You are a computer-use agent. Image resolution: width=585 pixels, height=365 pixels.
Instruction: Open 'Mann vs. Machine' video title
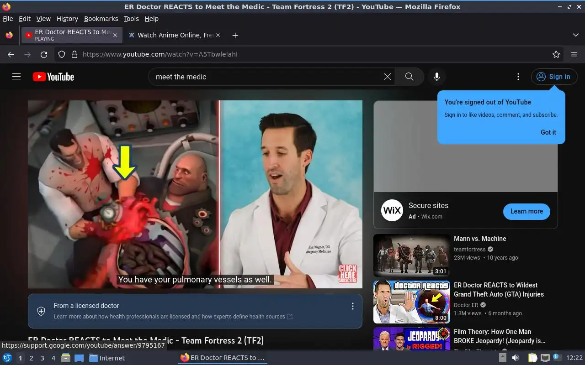[480, 239]
